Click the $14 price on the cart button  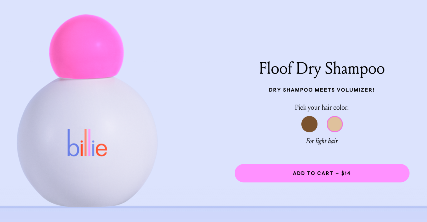click(346, 173)
